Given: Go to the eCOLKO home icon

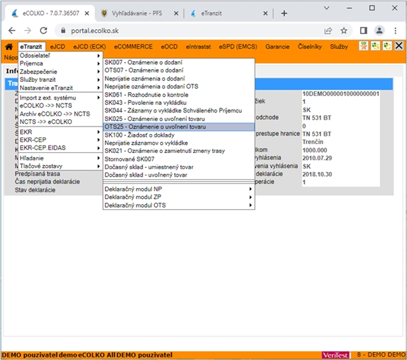Looking at the screenshot, I should click(x=9, y=47).
